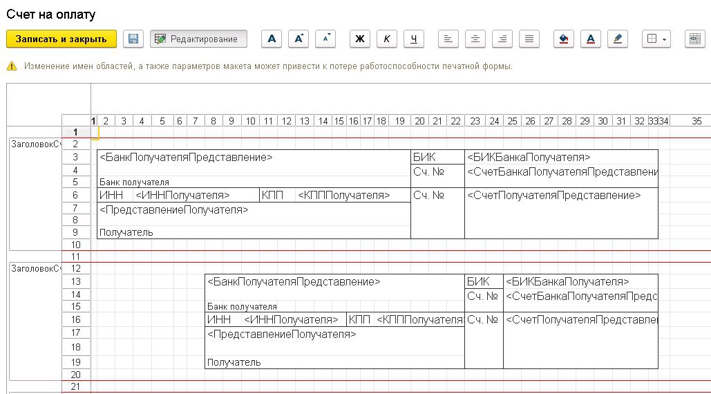Click the warning triangle icon
The height and width of the screenshot is (394, 711).
click(x=12, y=66)
